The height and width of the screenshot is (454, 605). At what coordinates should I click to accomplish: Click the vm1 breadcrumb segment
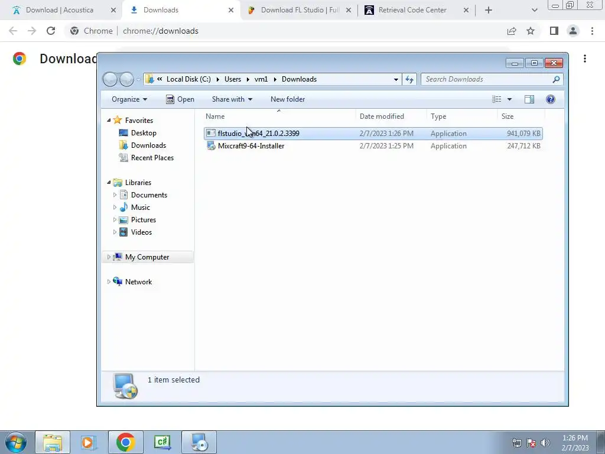[x=261, y=79]
